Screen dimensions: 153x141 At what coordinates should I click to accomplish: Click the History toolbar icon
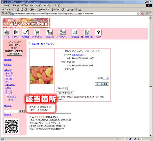click(x=63, y=9)
